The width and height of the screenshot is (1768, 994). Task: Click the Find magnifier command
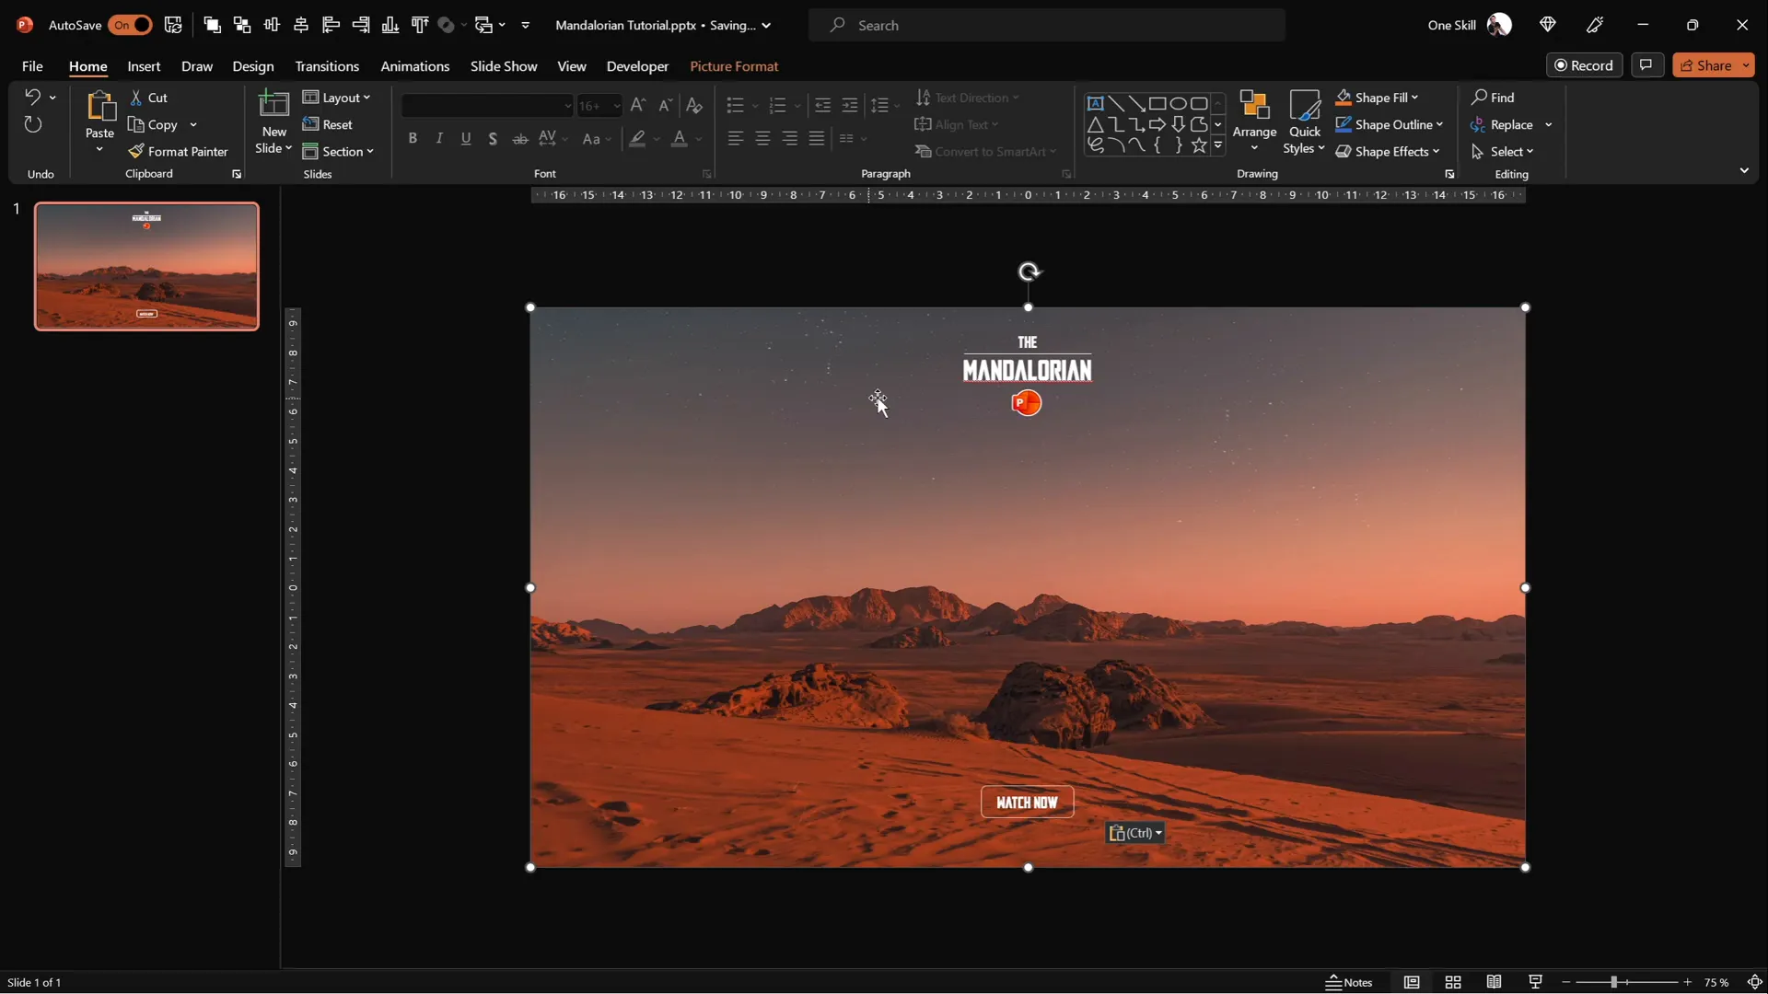(x=1493, y=98)
